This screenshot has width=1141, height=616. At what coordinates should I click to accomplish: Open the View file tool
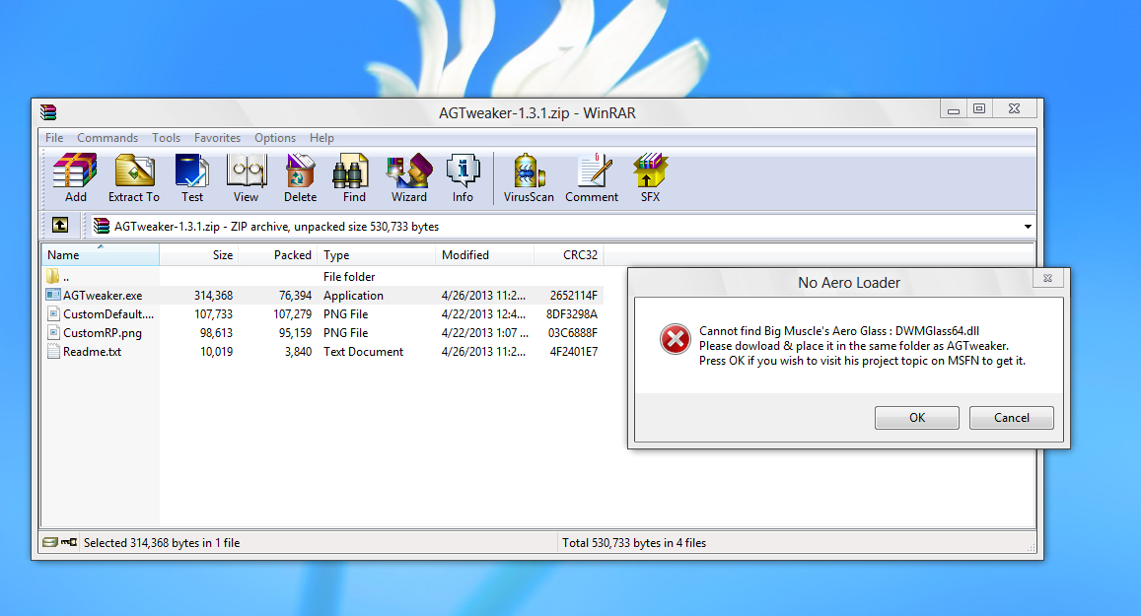[246, 177]
